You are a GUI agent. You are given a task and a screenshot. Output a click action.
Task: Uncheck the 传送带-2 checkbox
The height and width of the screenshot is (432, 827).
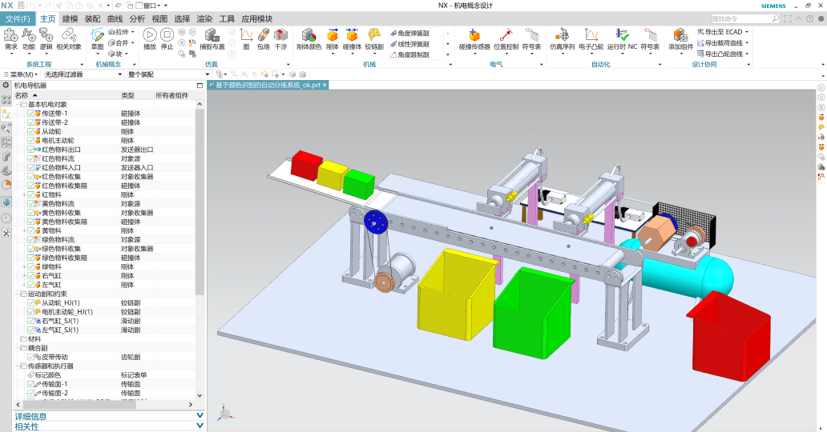(x=31, y=122)
